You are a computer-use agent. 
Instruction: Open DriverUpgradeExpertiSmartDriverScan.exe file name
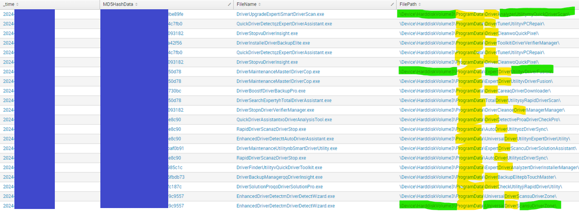tap(280, 14)
